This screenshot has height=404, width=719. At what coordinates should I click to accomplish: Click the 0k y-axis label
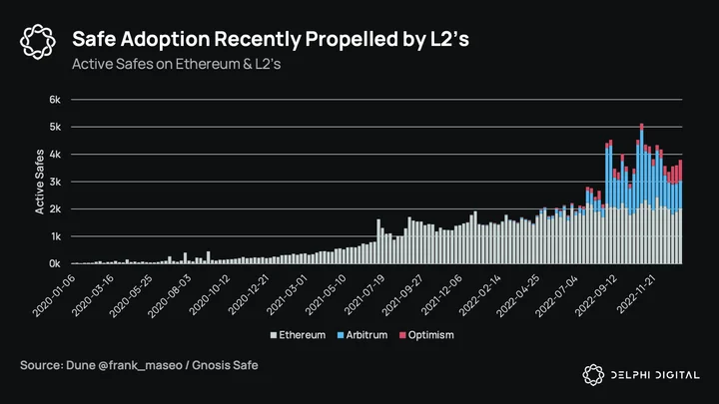pos(55,263)
